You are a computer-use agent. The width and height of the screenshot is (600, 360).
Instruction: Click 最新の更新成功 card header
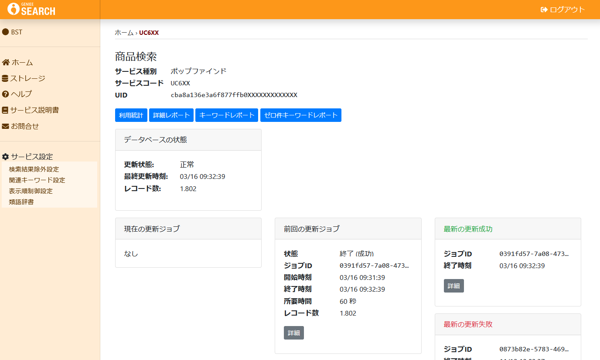click(508, 229)
